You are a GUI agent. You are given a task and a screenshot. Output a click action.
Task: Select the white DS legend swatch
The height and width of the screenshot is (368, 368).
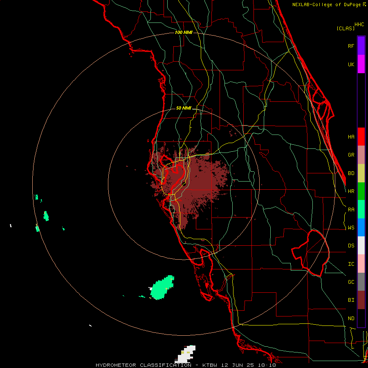tap(361, 245)
